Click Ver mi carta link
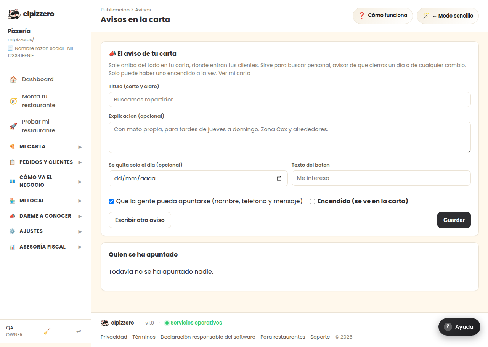488x347 pixels. coord(234,73)
